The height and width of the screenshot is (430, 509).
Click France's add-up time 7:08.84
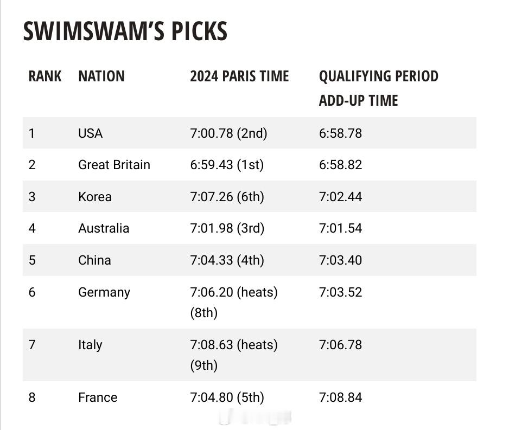341,397
